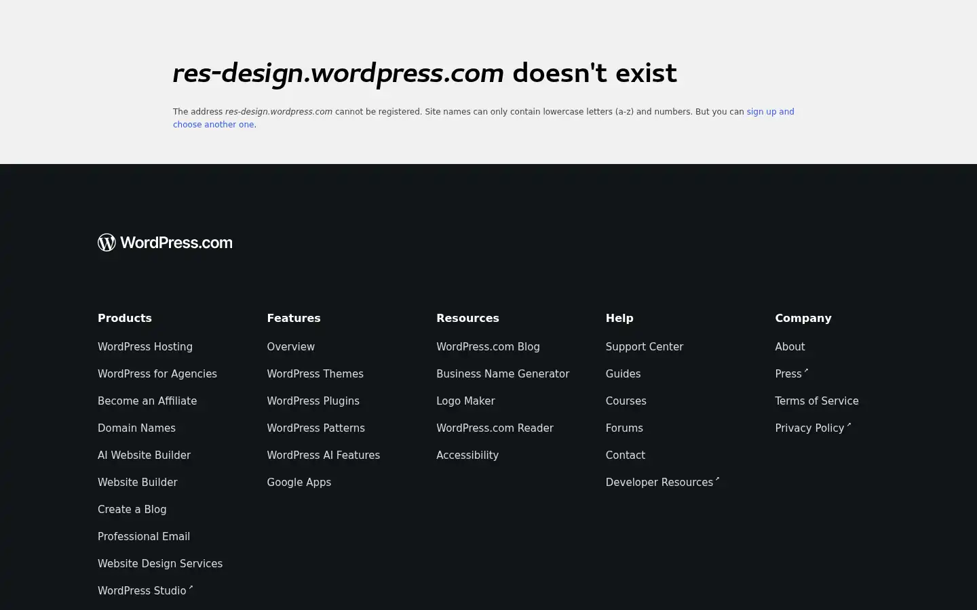
Task: Click the Features column heading
Action: pyautogui.click(x=294, y=319)
